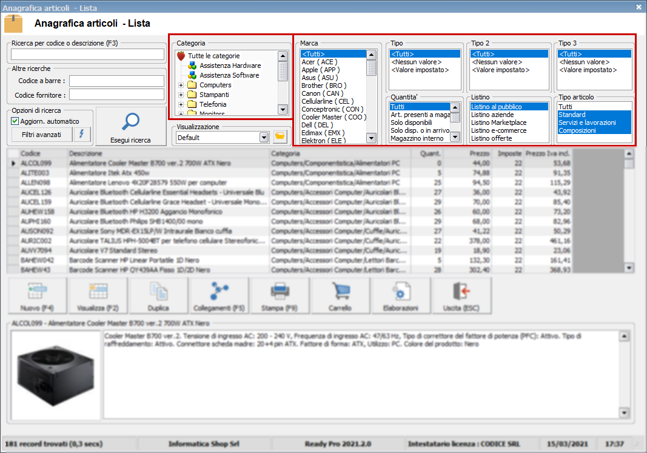
Task: Open the Carrello shopping cart
Action: coord(340,293)
